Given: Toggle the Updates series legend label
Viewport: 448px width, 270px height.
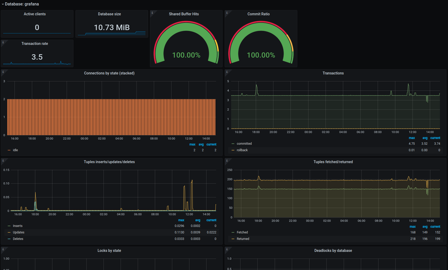Looking at the screenshot, I should [x=19, y=232].
